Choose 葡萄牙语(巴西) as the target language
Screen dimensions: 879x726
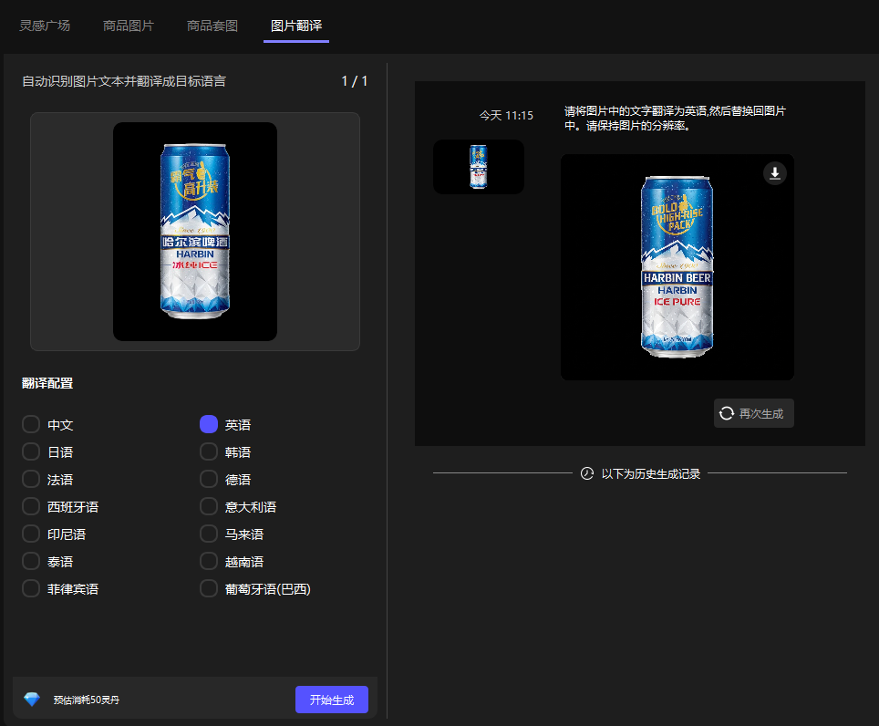coord(208,588)
